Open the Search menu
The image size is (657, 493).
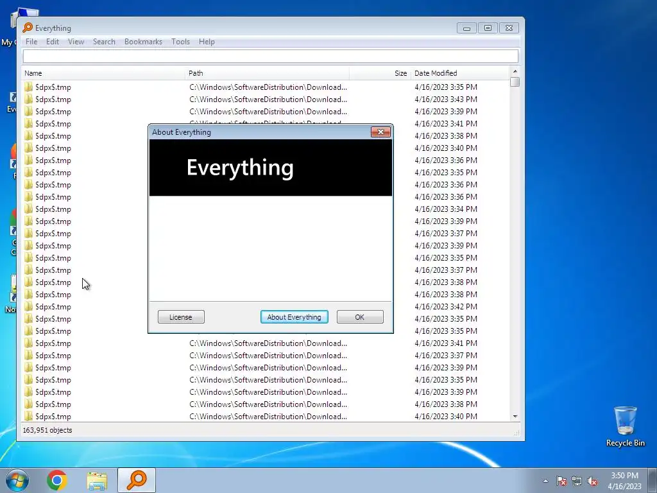[104, 42]
